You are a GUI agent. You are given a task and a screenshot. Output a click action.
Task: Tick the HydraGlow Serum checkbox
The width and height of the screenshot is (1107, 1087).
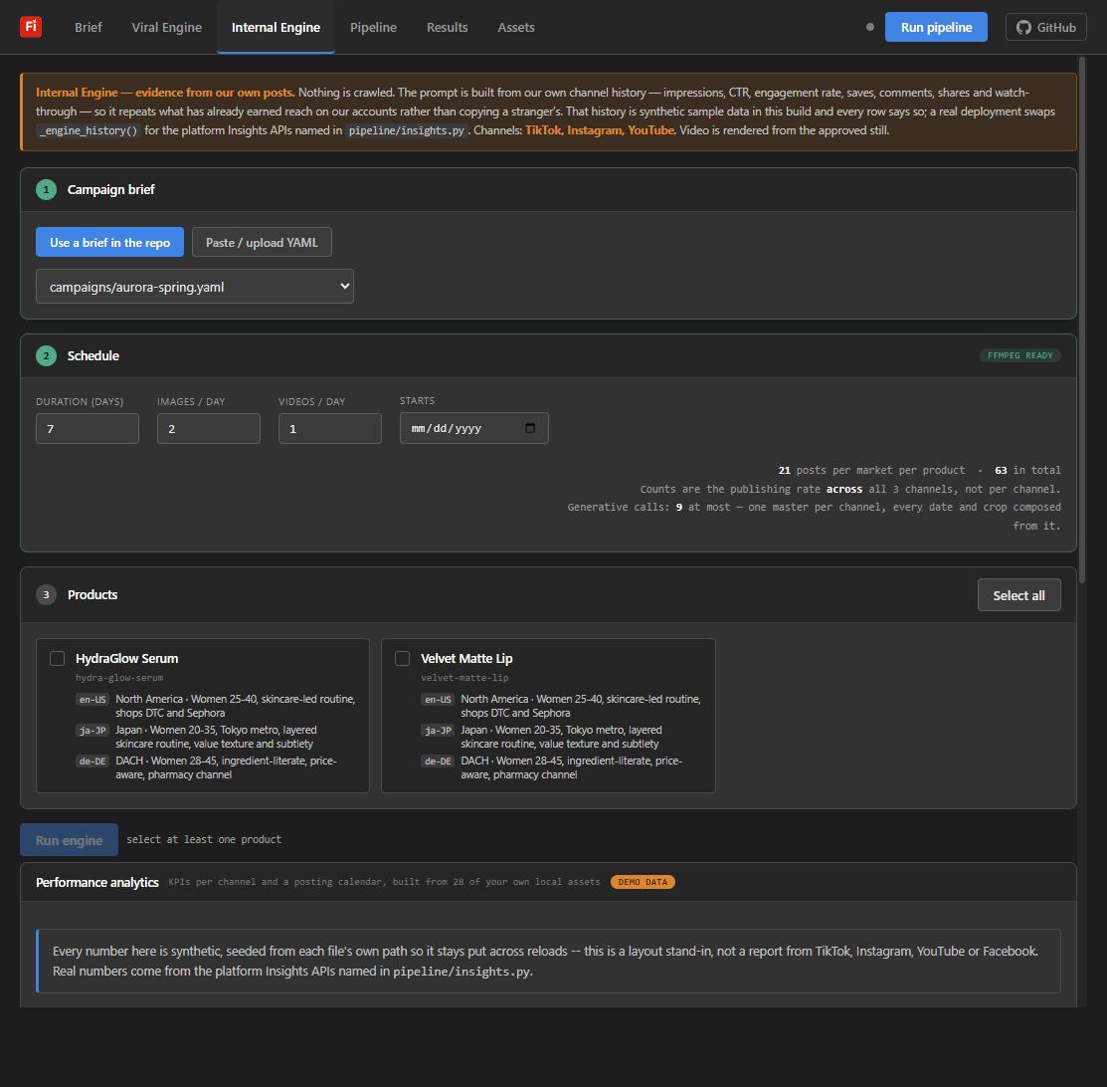pos(57,659)
